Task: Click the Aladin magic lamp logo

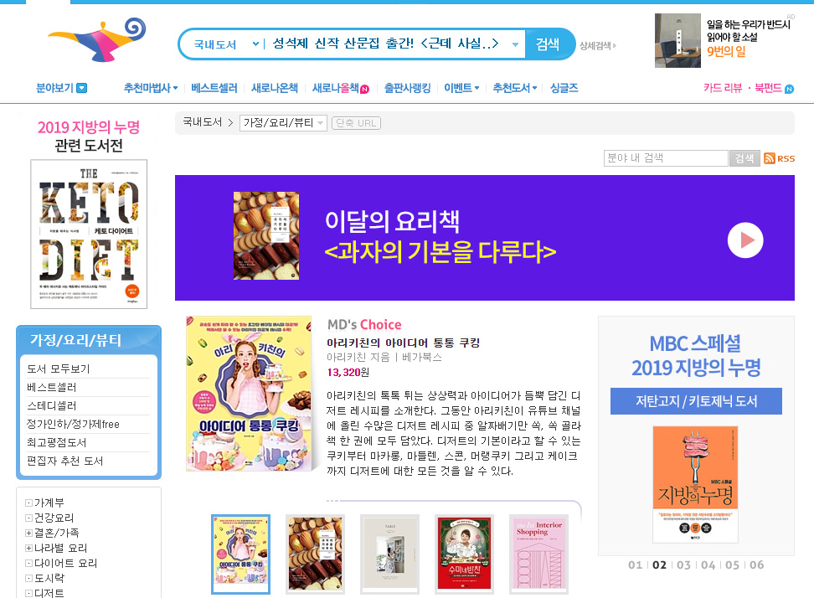Action: (x=97, y=39)
